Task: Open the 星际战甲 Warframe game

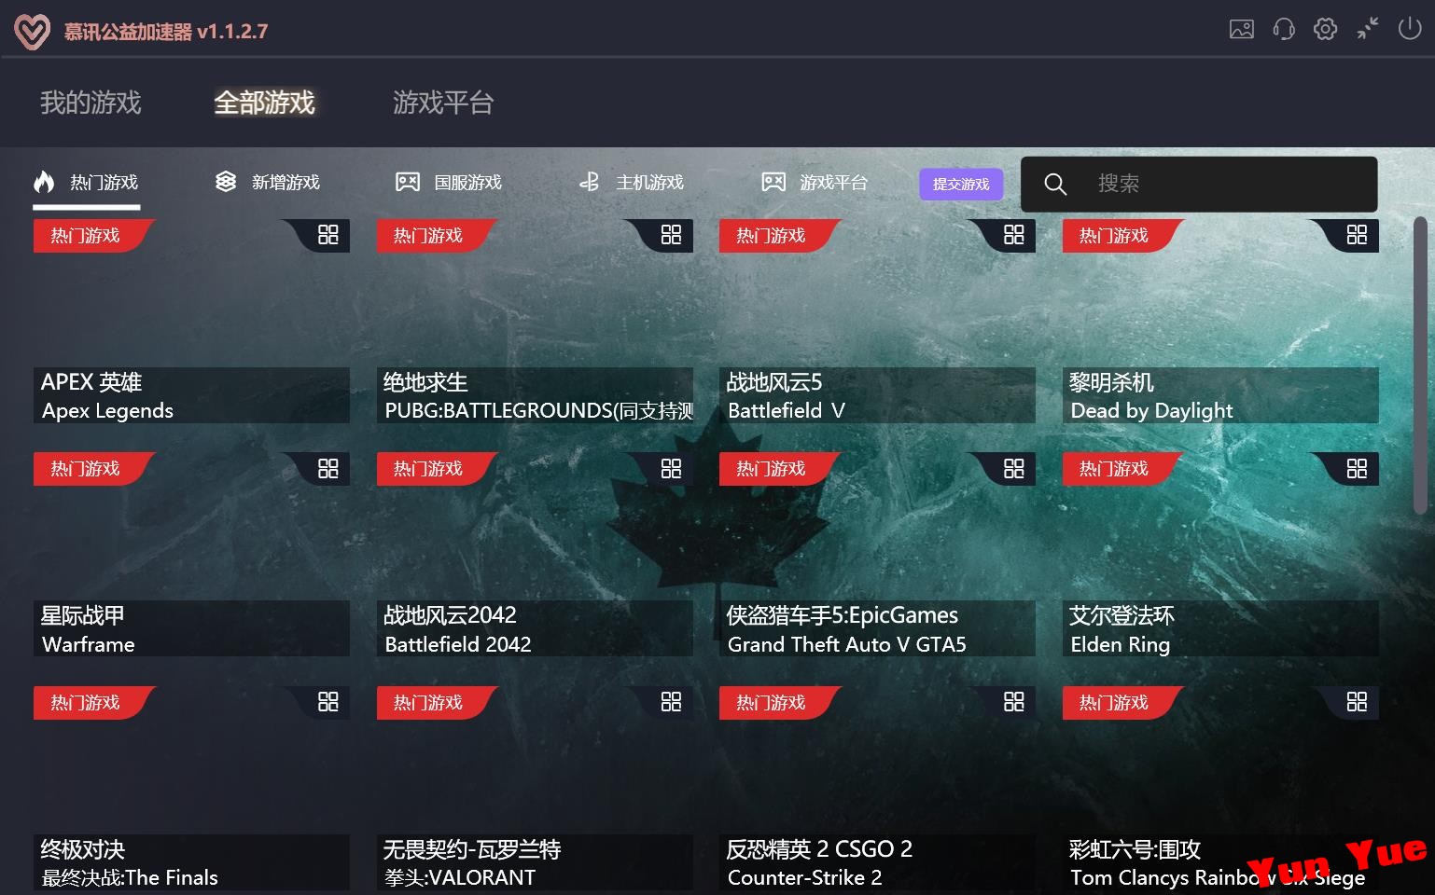Action: click(x=191, y=555)
